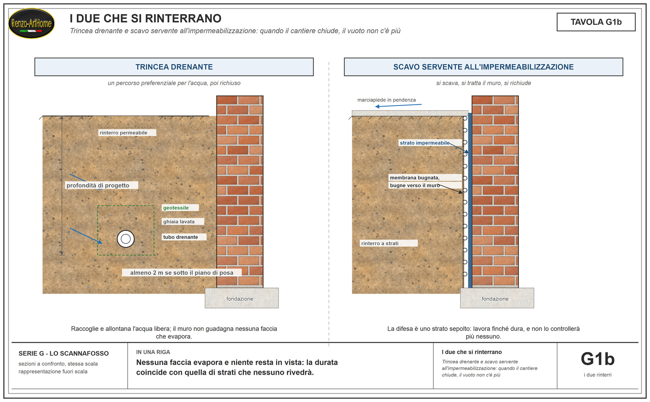Click the large "G1b" code in the footer
The width and height of the screenshot is (650, 402).
coord(598,359)
